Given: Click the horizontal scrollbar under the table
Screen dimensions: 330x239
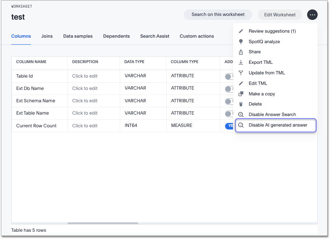Looking at the screenshot, I should pyautogui.click(x=102, y=223).
